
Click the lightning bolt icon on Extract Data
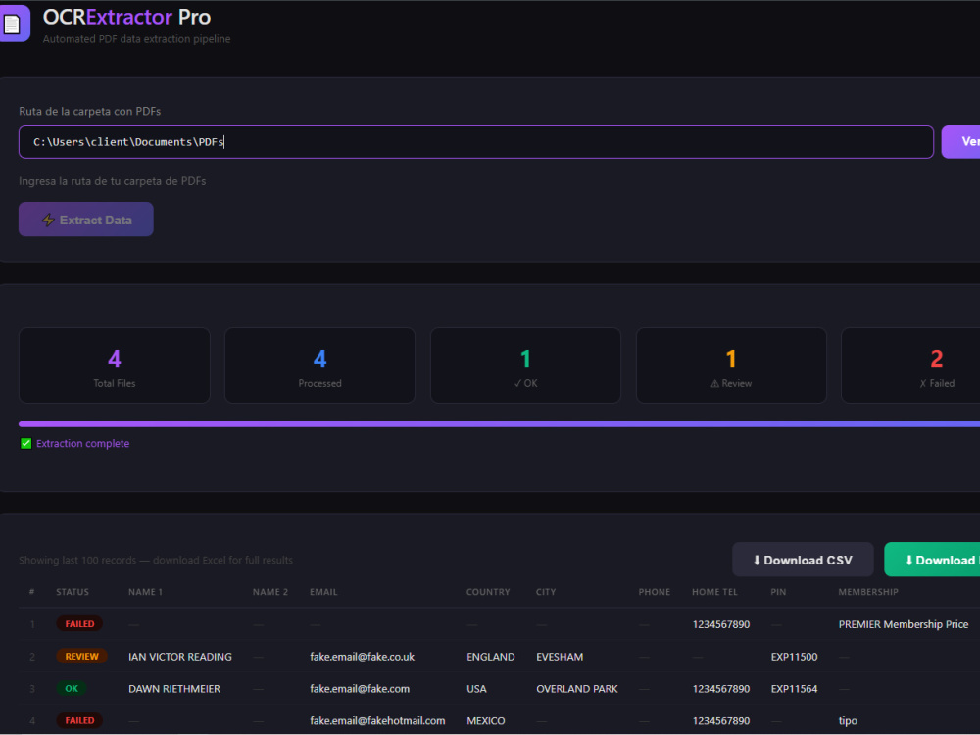[x=48, y=220]
